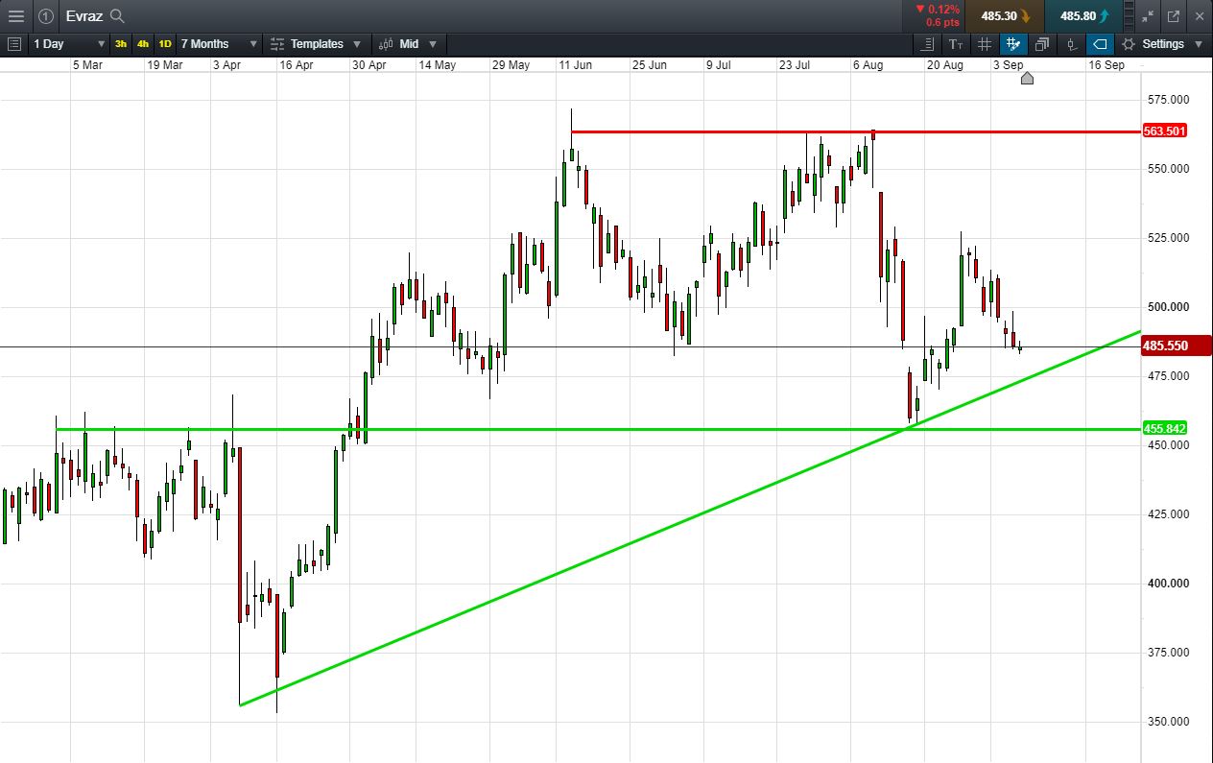Click the candle with line indicator icon
The width and height of the screenshot is (1213, 763).
pyautogui.click(x=1072, y=44)
